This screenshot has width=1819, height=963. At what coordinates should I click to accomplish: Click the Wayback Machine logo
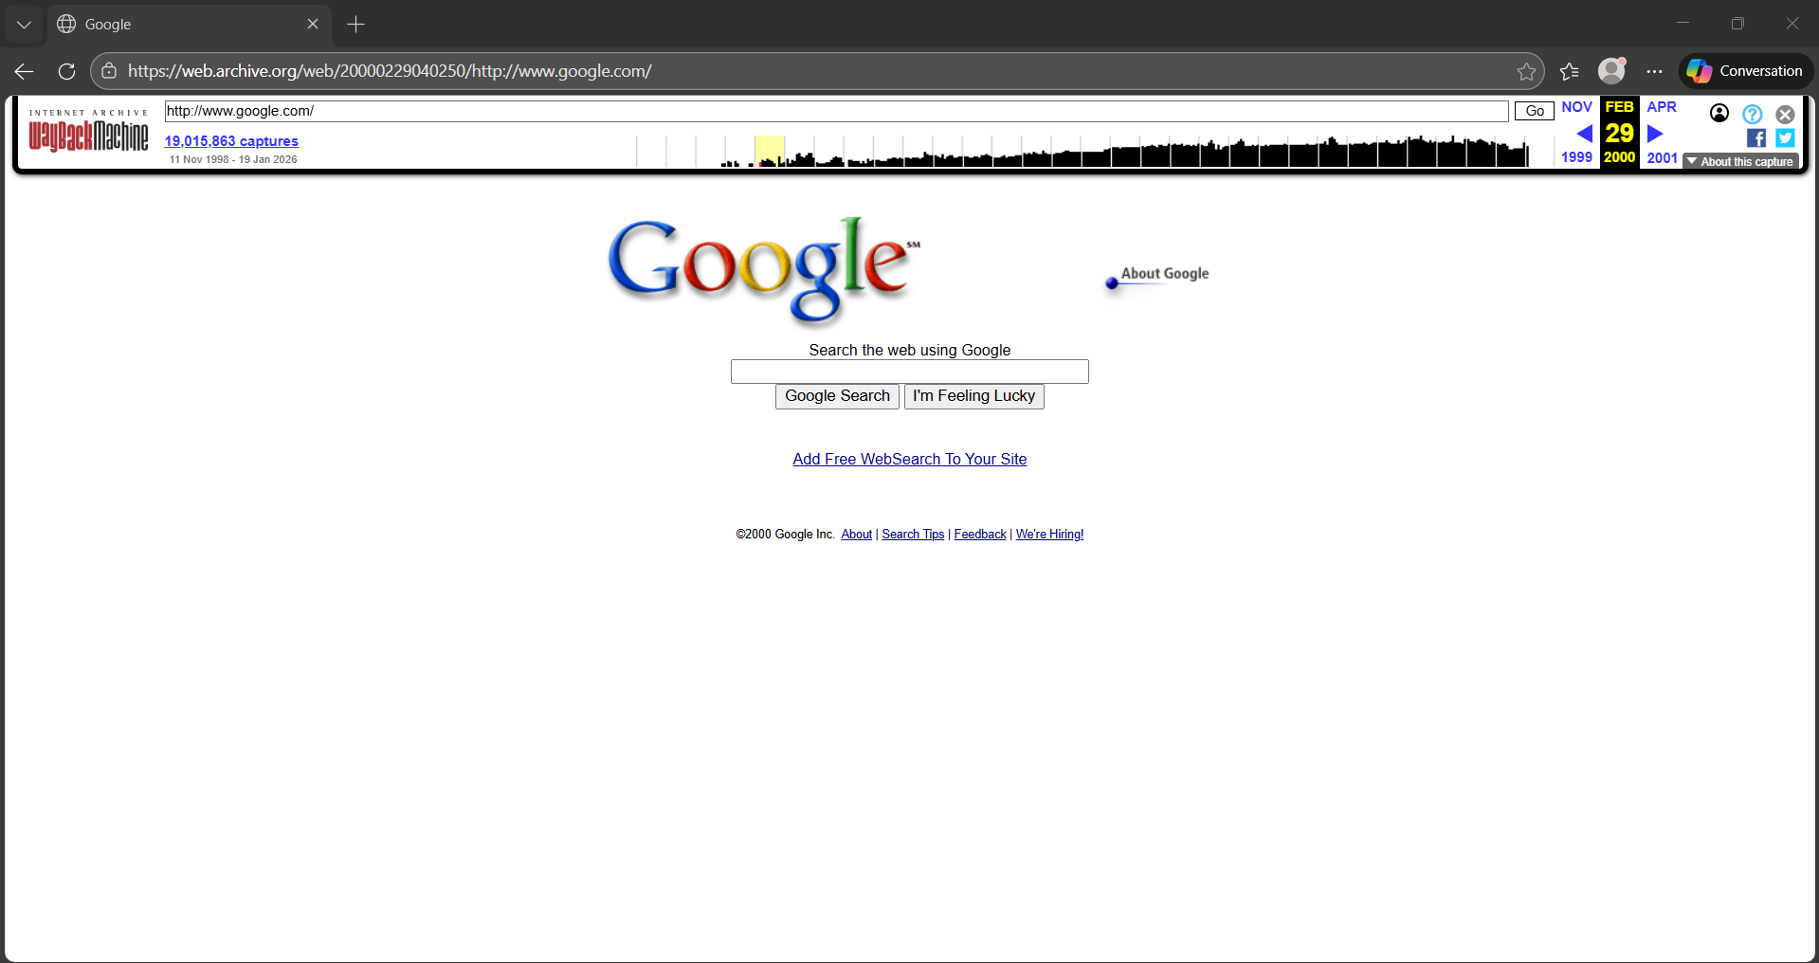(88, 134)
